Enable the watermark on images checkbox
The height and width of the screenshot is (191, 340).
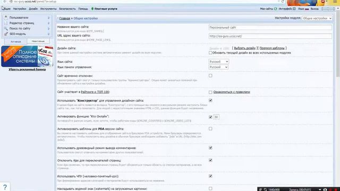[210, 189]
